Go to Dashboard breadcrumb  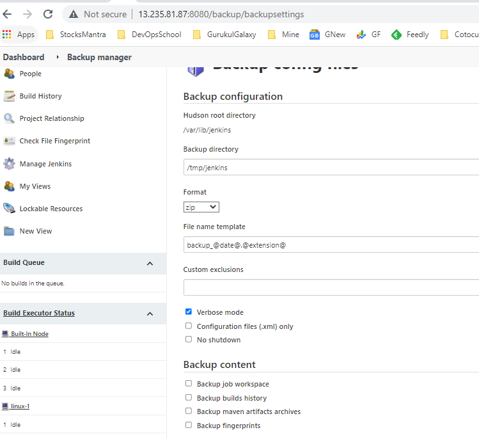[x=24, y=58]
